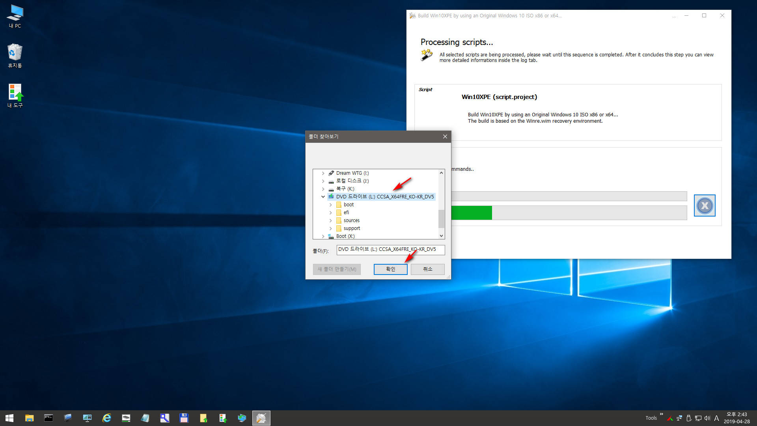Open the 내 PC desktop icon
The image size is (757, 426).
(15, 17)
